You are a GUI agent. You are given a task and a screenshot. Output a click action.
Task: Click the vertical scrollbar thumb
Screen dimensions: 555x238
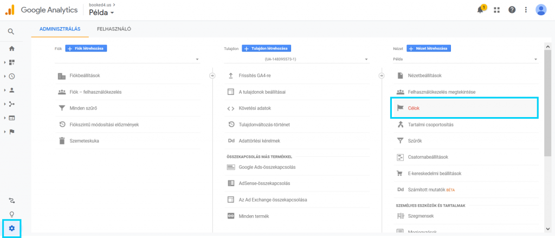pos(548,103)
